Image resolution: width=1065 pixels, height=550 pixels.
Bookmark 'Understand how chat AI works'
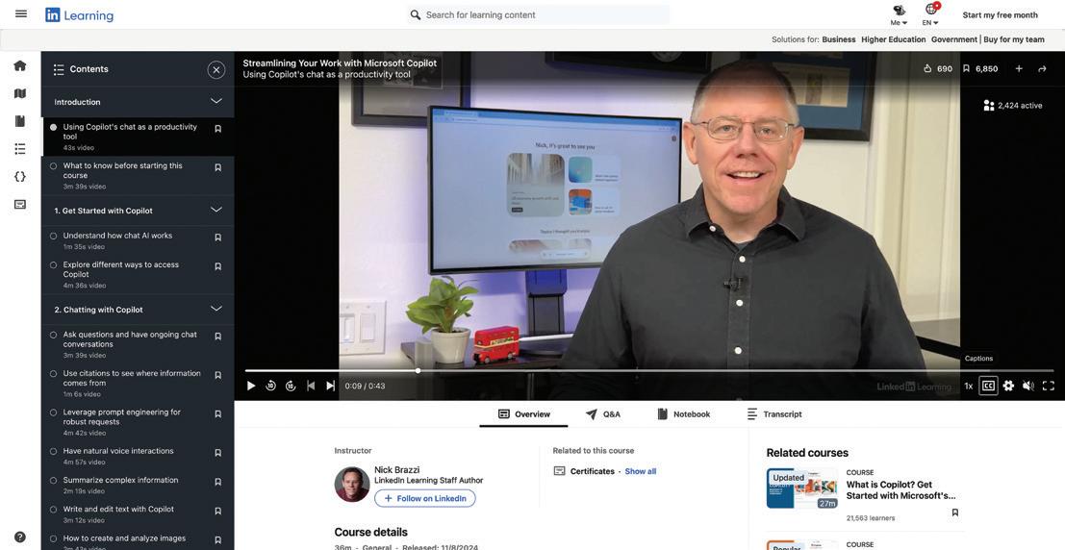click(x=218, y=237)
